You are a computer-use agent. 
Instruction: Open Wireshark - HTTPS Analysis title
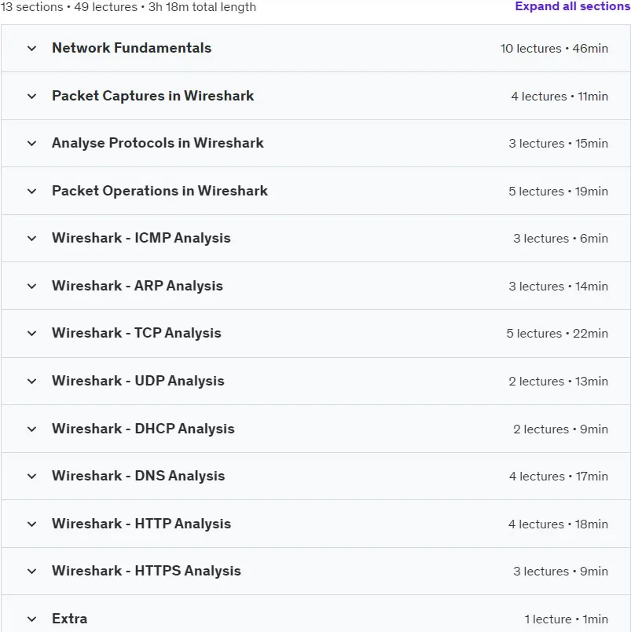(x=146, y=571)
